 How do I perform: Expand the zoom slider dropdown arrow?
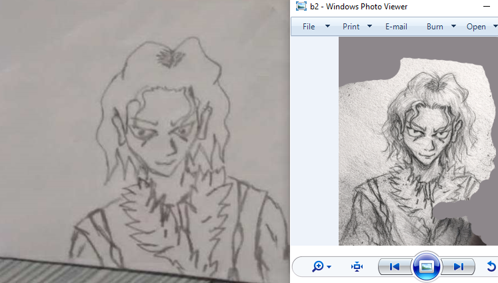tap(329, 267)
